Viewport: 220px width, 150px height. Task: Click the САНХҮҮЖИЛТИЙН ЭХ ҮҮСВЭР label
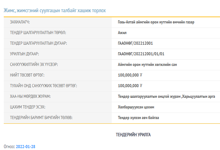click(x=34, y=64)
